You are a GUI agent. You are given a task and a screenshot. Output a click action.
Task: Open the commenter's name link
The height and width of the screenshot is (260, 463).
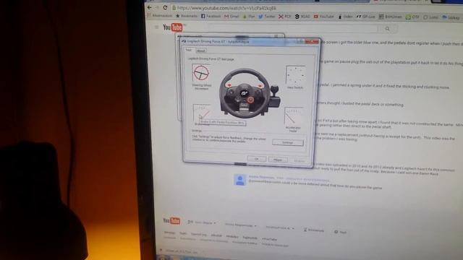tap(262, 177)
